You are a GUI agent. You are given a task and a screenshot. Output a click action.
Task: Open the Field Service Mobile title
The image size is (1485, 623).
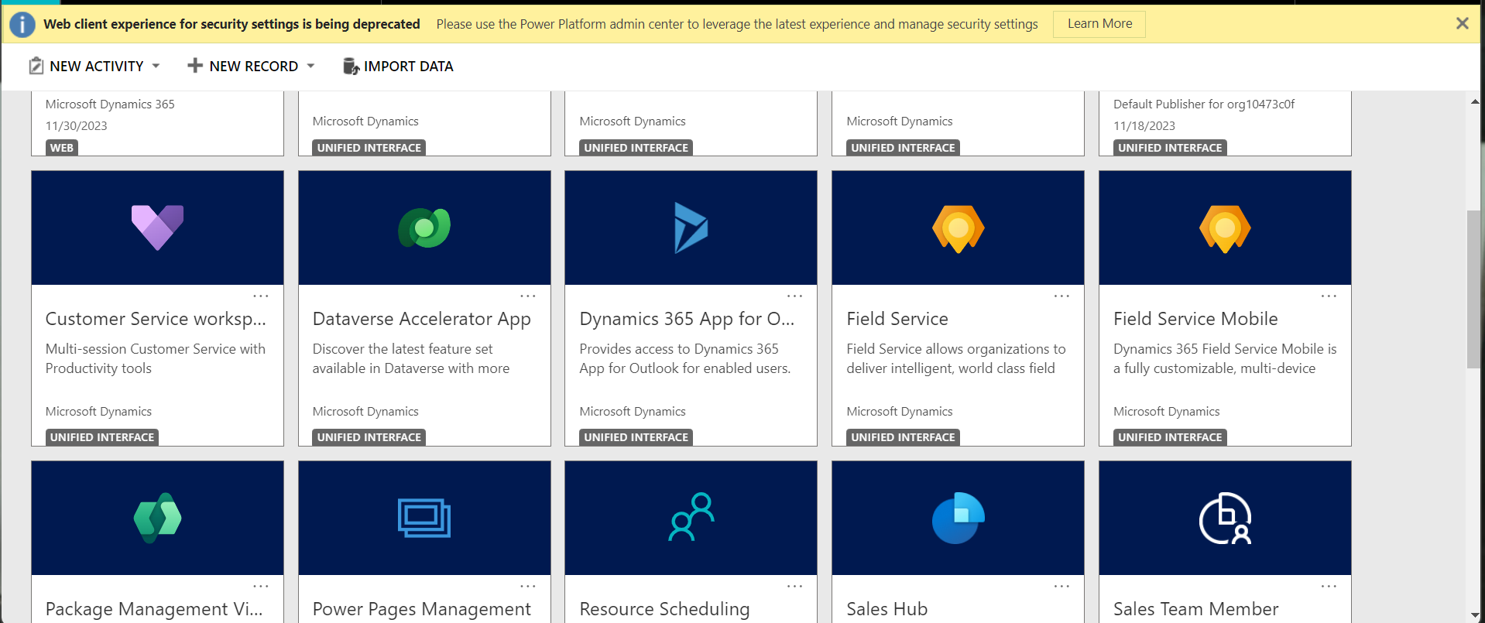click(1195, 319)
